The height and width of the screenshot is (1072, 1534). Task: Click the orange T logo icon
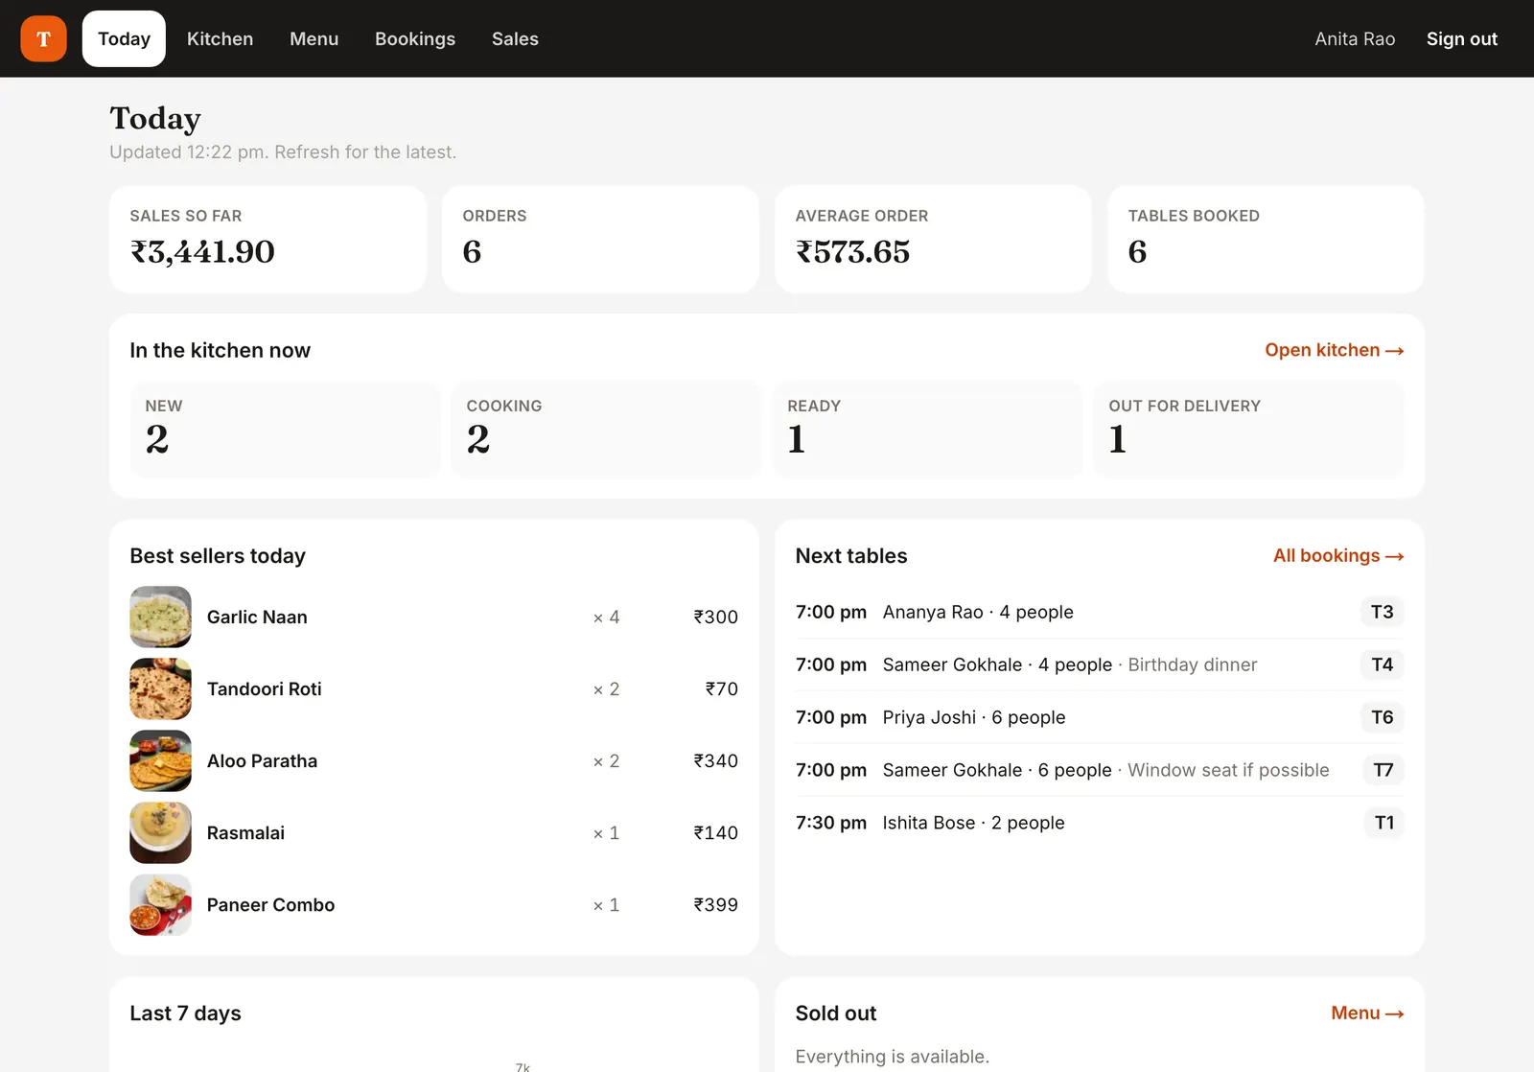(43, 38)
